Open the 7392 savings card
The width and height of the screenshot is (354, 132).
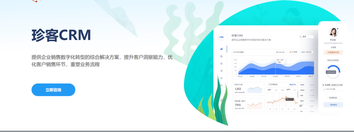pyautogui.click(x=248, y=105)
